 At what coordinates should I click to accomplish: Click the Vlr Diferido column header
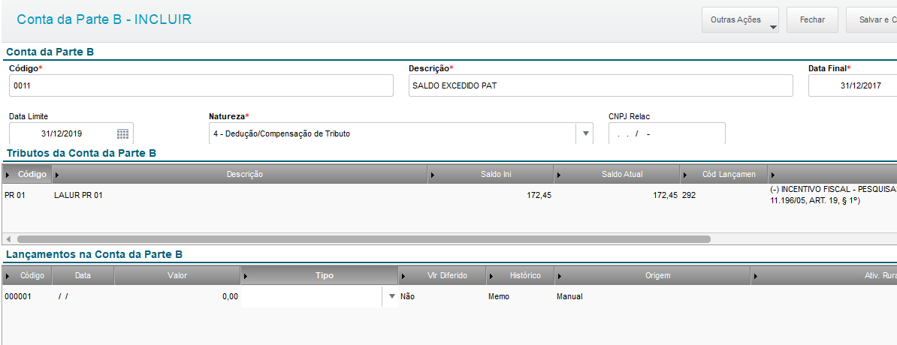point(442,275)
